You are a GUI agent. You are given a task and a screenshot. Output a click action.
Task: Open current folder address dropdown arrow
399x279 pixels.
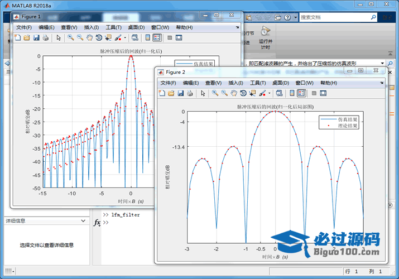[x=382, y=63]
